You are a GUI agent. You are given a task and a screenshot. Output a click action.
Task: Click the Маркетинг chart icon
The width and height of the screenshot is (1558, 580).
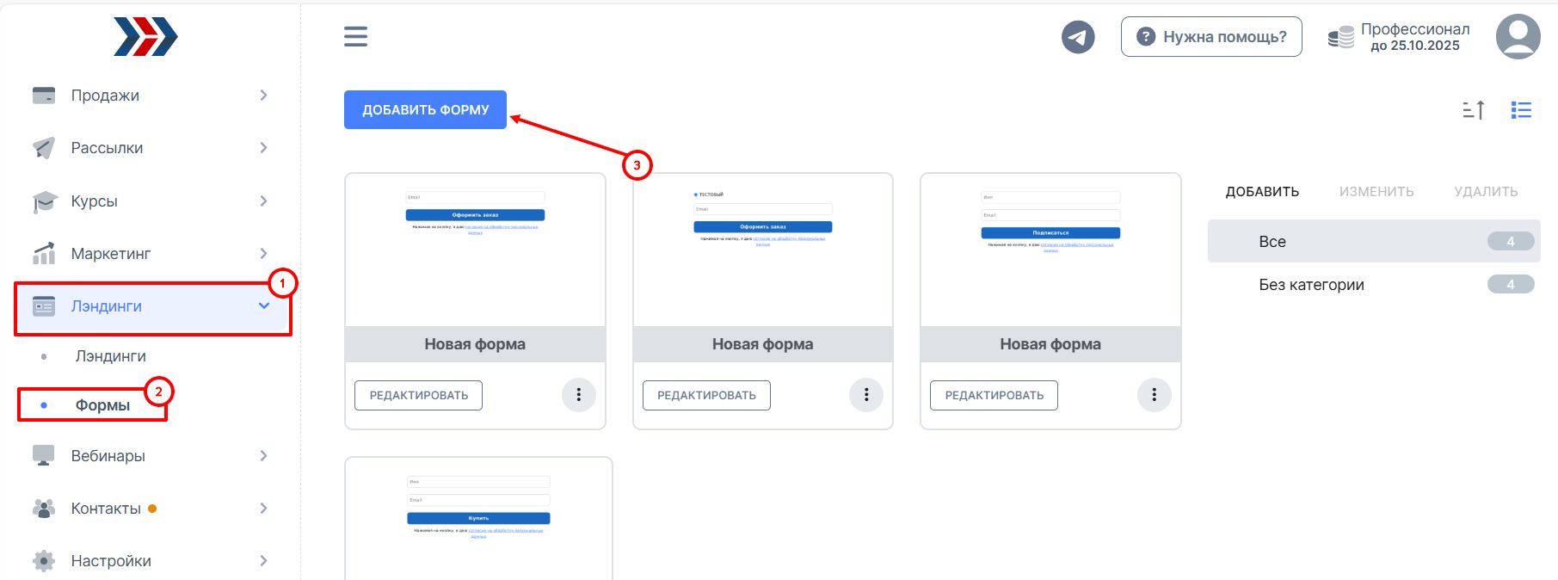43,254
